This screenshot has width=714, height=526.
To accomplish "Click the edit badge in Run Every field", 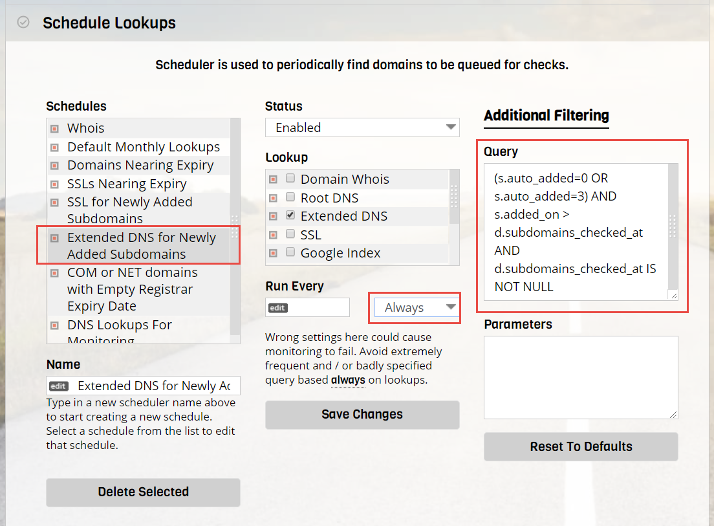I will (277, 308).
